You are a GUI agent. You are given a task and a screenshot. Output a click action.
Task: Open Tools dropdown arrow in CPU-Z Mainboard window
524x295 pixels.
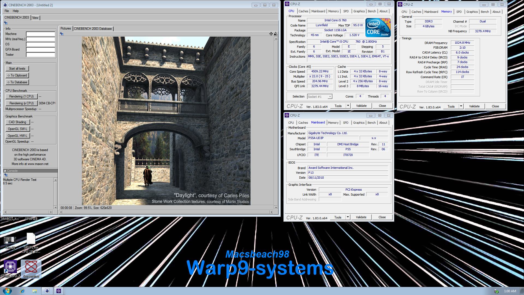click(348, 217)
